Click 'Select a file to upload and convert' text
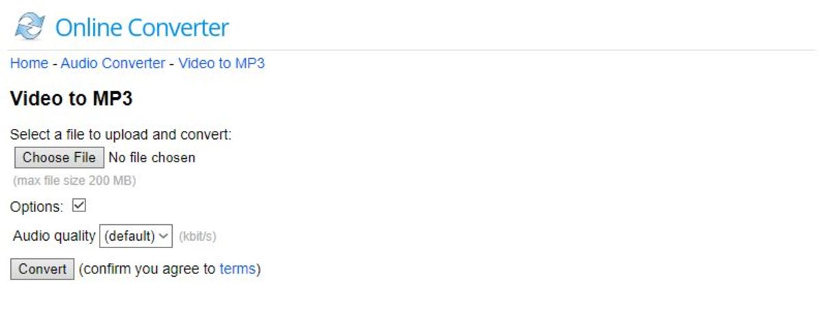819x313 pixels. 121,135
